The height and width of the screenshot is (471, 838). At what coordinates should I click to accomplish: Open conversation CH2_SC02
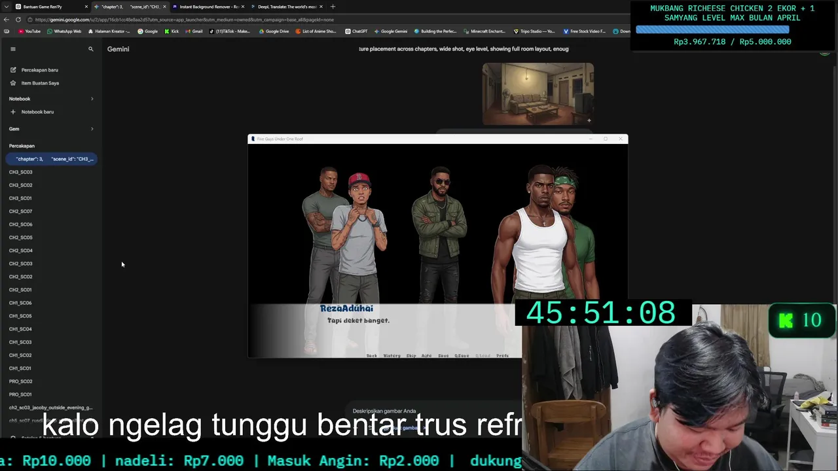[x=20, y=277]
